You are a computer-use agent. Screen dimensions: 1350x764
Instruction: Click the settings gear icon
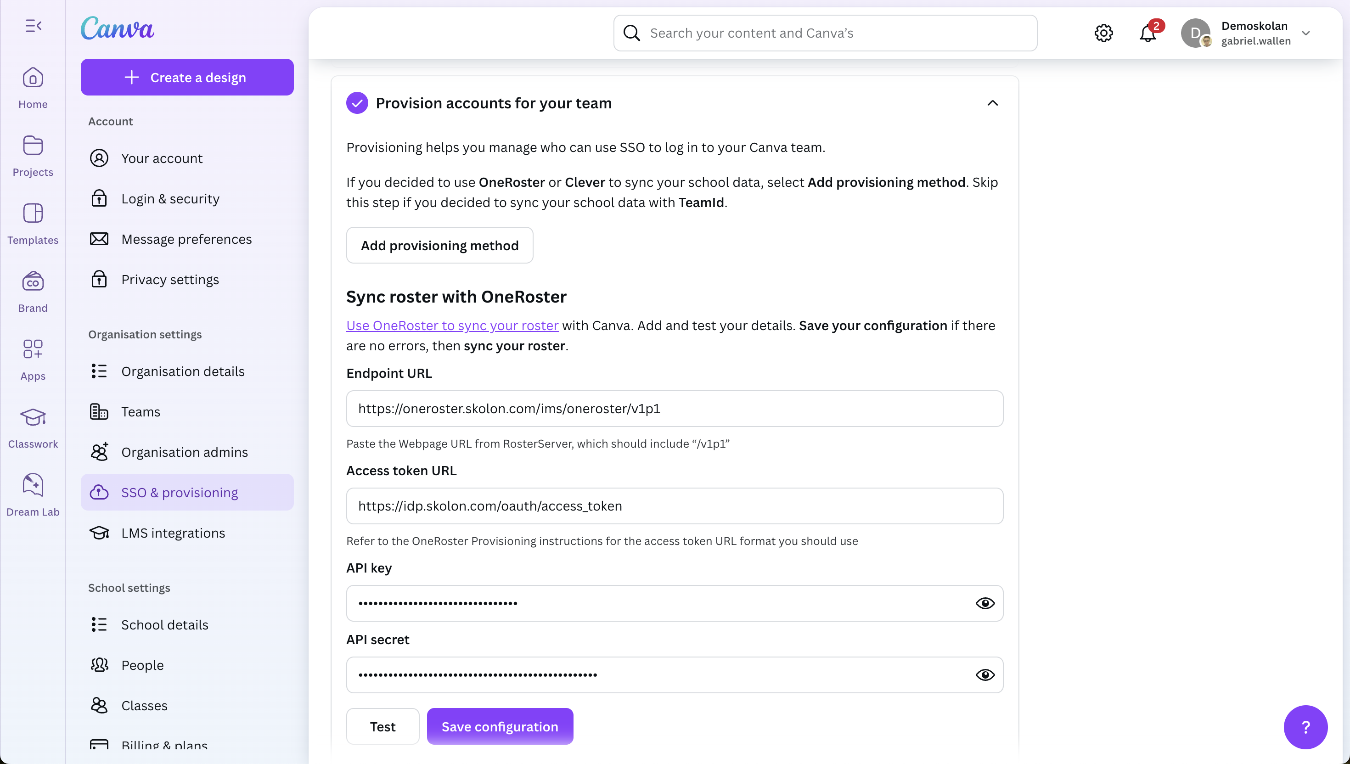1103,33
